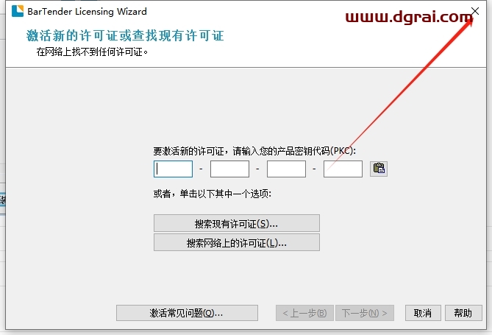Click 搜索网络上的许可证(L)... button
The height and width of the screenshot is (335, 492).
click(x=237, y=242)
